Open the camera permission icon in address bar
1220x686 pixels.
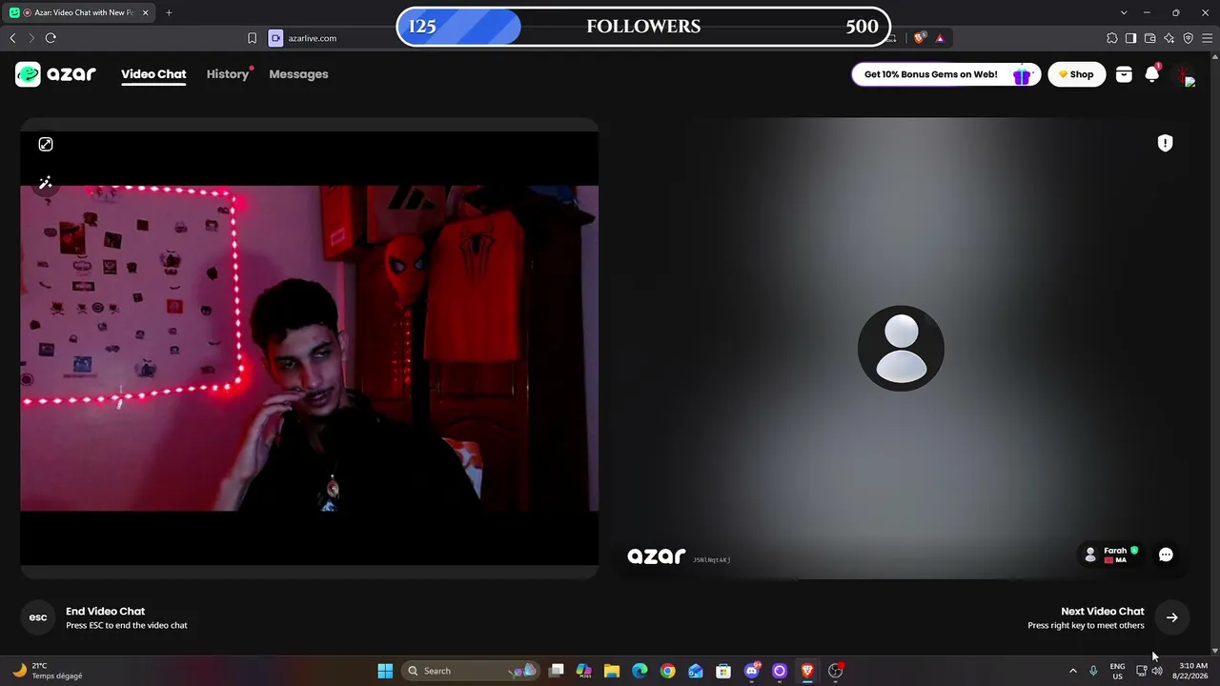(275, 38)
